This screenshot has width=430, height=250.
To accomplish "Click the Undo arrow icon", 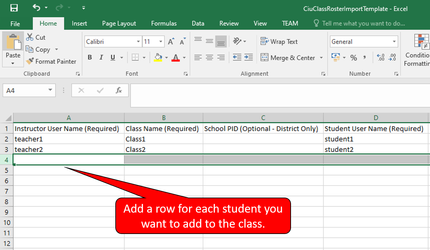I will (36, 8).
